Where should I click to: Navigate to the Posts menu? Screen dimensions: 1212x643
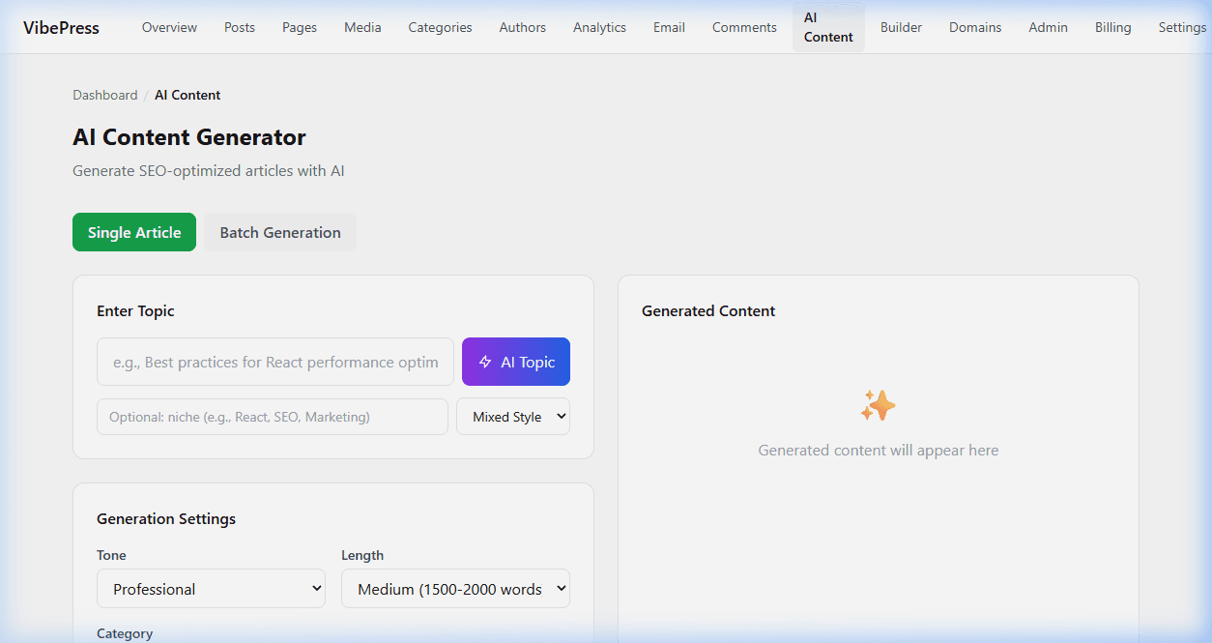coord(239,27)
